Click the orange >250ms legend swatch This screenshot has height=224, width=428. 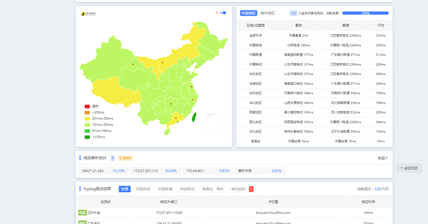click(x=87, y=112)
